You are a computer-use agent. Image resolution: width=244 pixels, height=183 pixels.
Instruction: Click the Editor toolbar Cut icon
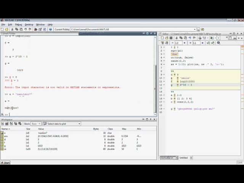[177, 38]
